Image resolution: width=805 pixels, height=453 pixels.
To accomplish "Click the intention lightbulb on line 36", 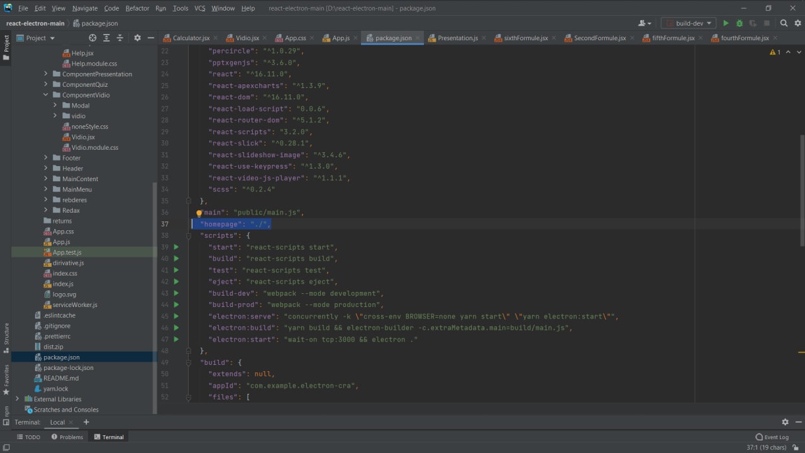I will pyautogui.click(x=199, y=213).
